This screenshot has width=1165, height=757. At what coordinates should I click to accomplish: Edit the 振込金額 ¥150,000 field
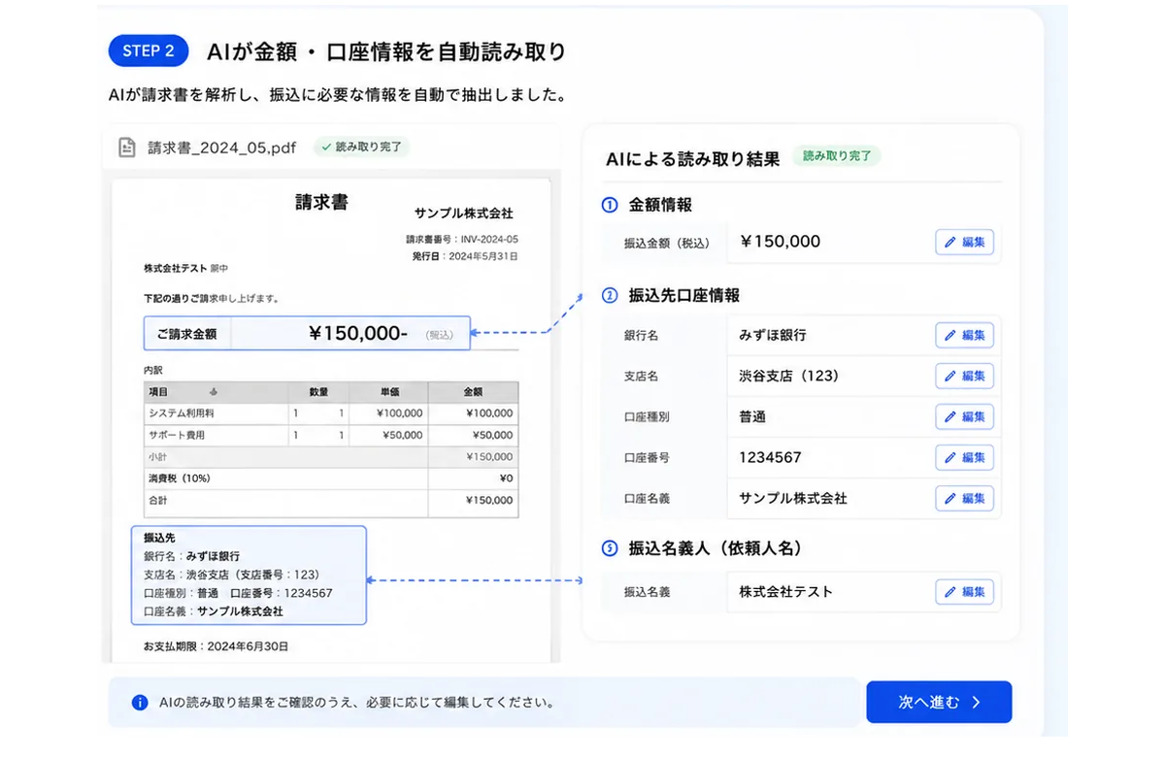[964, 242]
